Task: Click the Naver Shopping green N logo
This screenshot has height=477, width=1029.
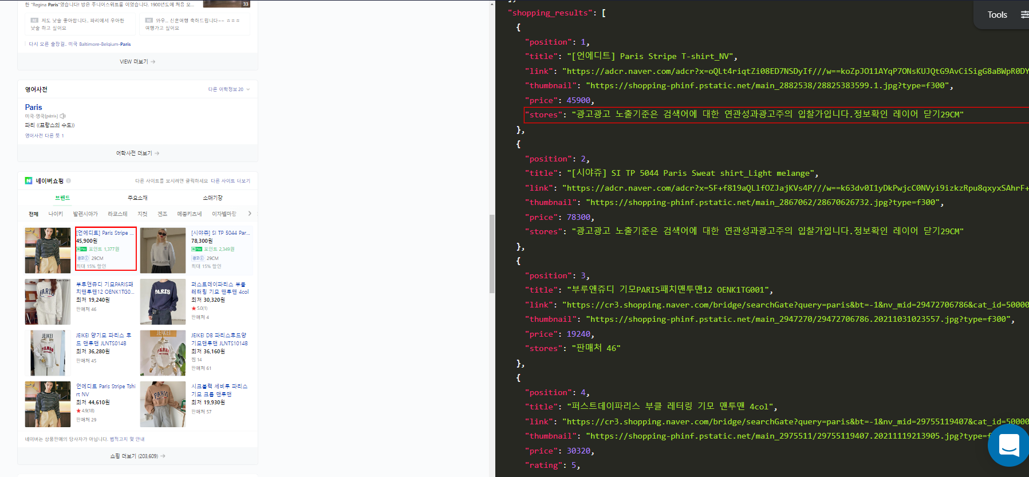Action: (x=29, y=181)
